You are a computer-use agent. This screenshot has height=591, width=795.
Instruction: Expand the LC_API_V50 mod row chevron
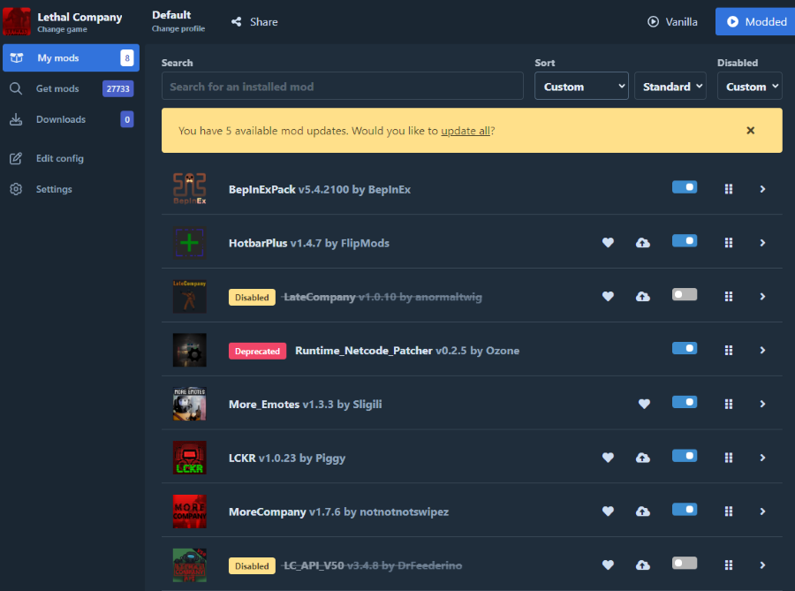(762, 565)
